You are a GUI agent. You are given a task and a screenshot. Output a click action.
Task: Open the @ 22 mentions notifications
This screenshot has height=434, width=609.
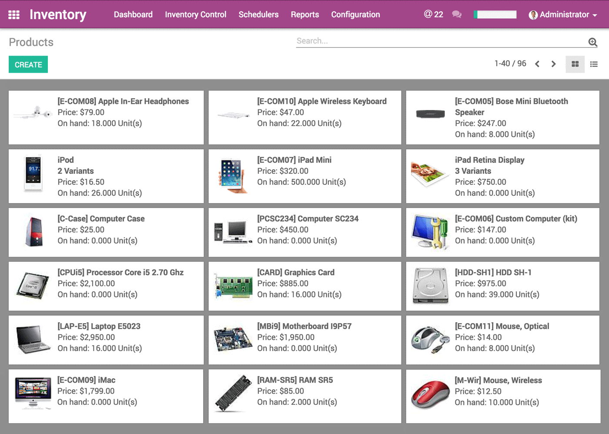[433, 14]
